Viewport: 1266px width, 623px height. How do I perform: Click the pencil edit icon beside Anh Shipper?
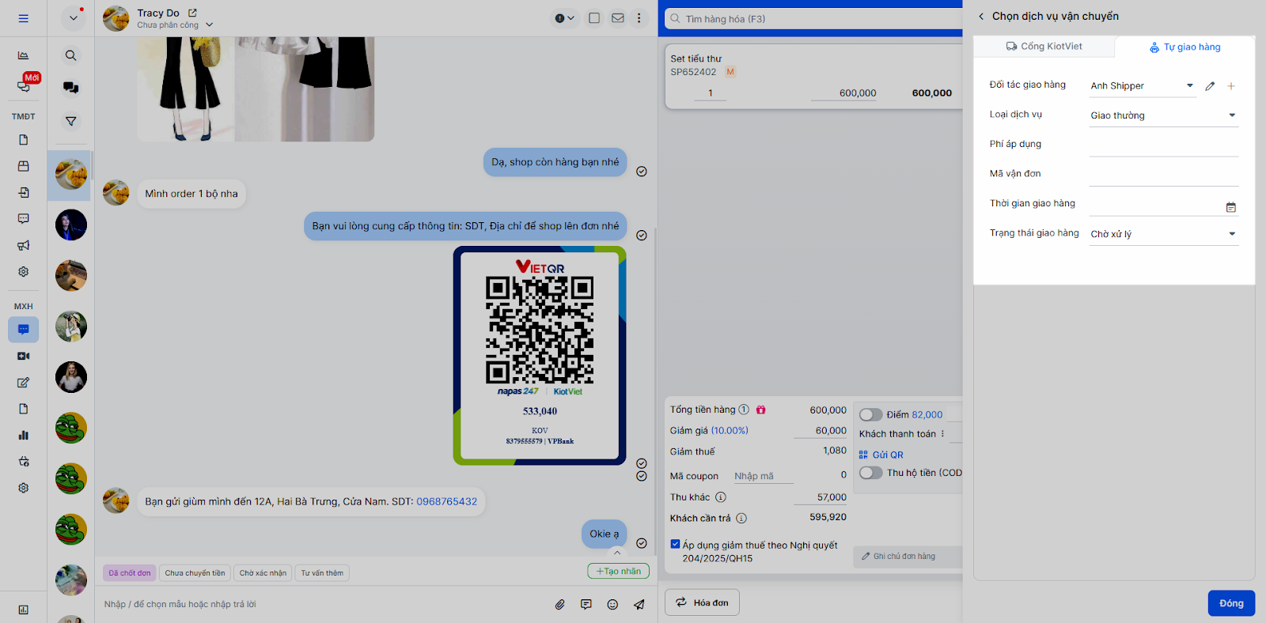pyautogui.click(x=1210, y=86)
